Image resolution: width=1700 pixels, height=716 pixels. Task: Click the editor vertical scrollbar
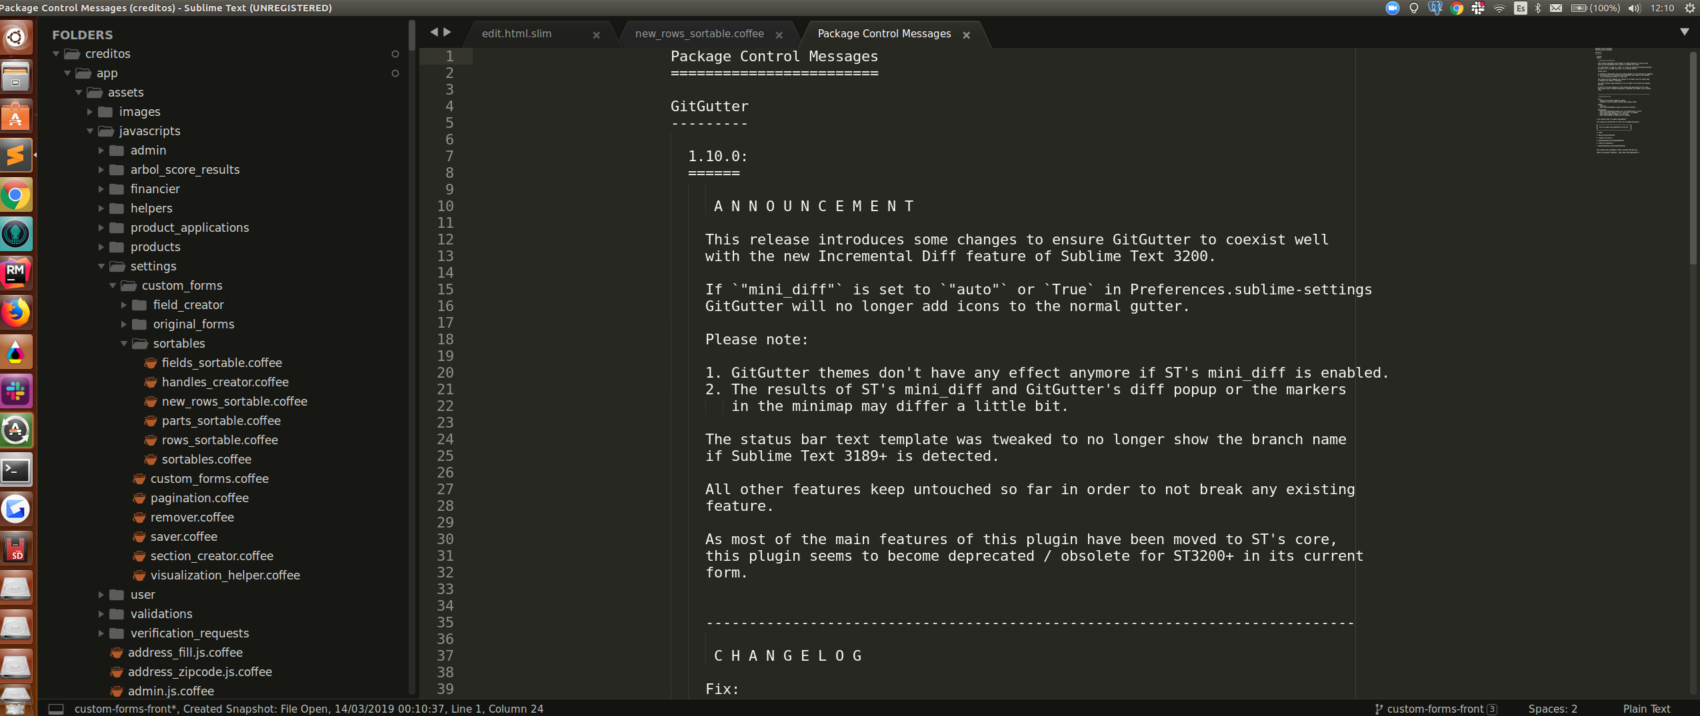(x=1694, y=158)
